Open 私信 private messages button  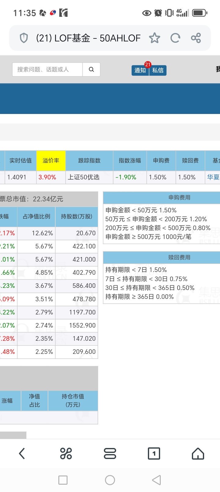click(x=158, y=70)
